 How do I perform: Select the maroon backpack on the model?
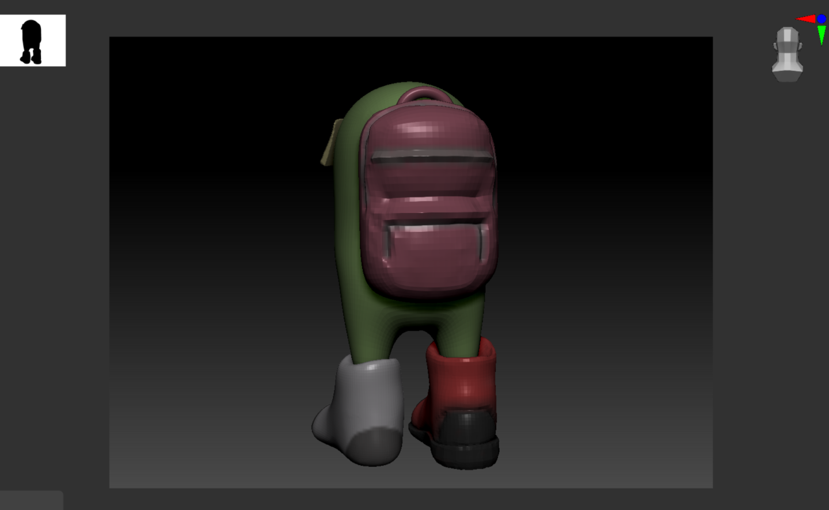click(429, 196)
